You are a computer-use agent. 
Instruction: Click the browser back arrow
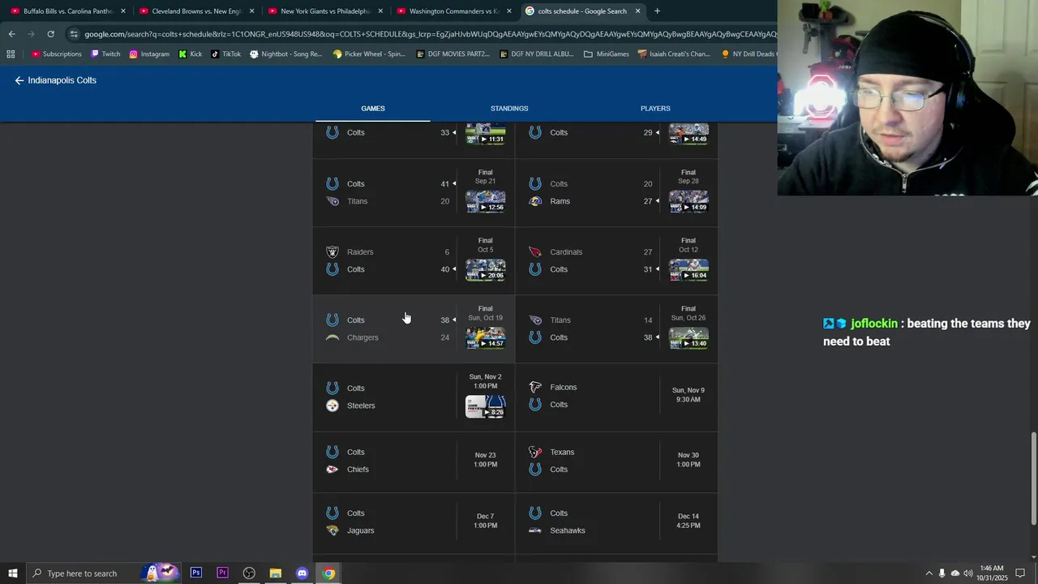coord(11,34)
